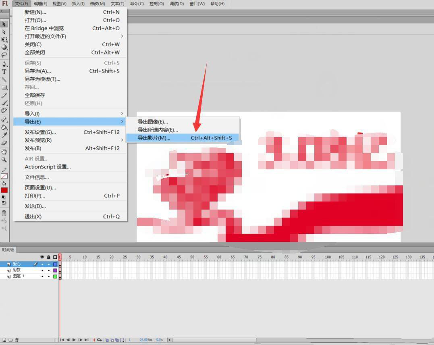Select the Brush tool
The height and width of the screenshot is (345, 434).
[4, 103]
